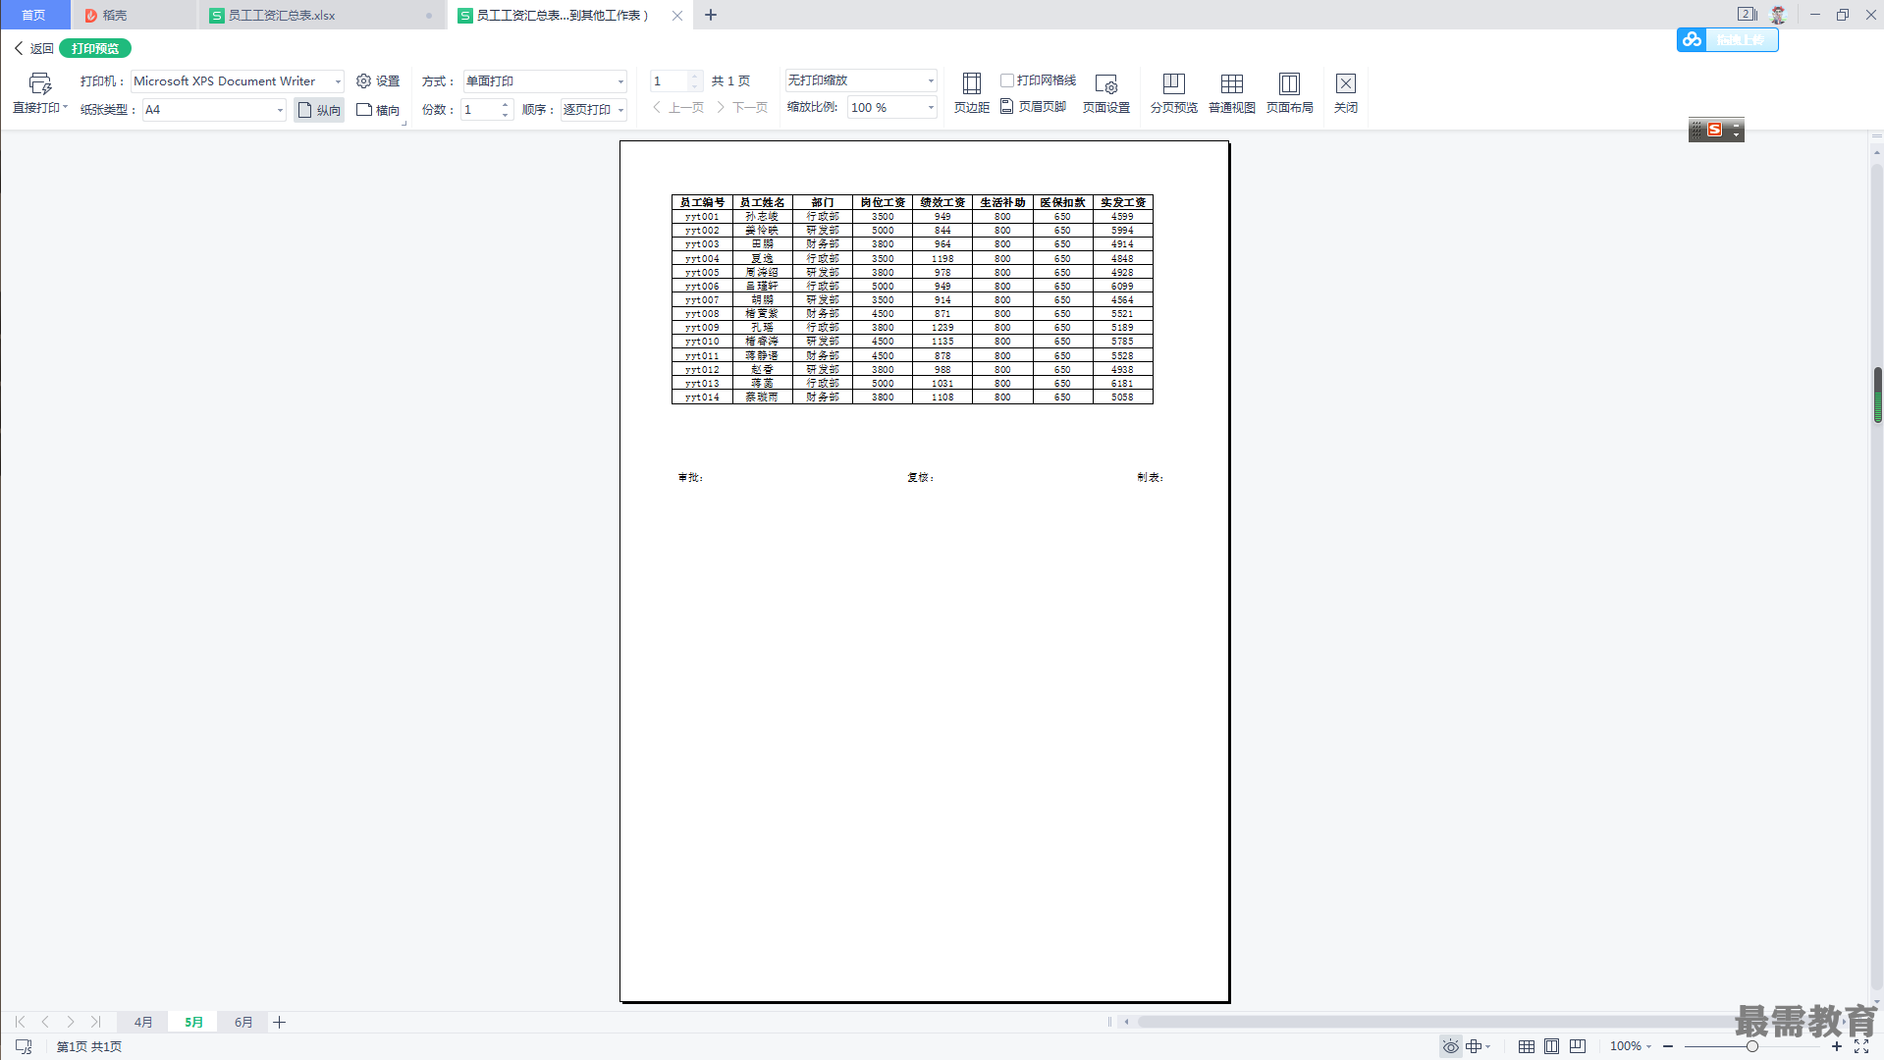Viewport: 1884px width, 1060px height.
Task: Open the 顺序 逐页打印 dropdown
Action: [620, 110]
